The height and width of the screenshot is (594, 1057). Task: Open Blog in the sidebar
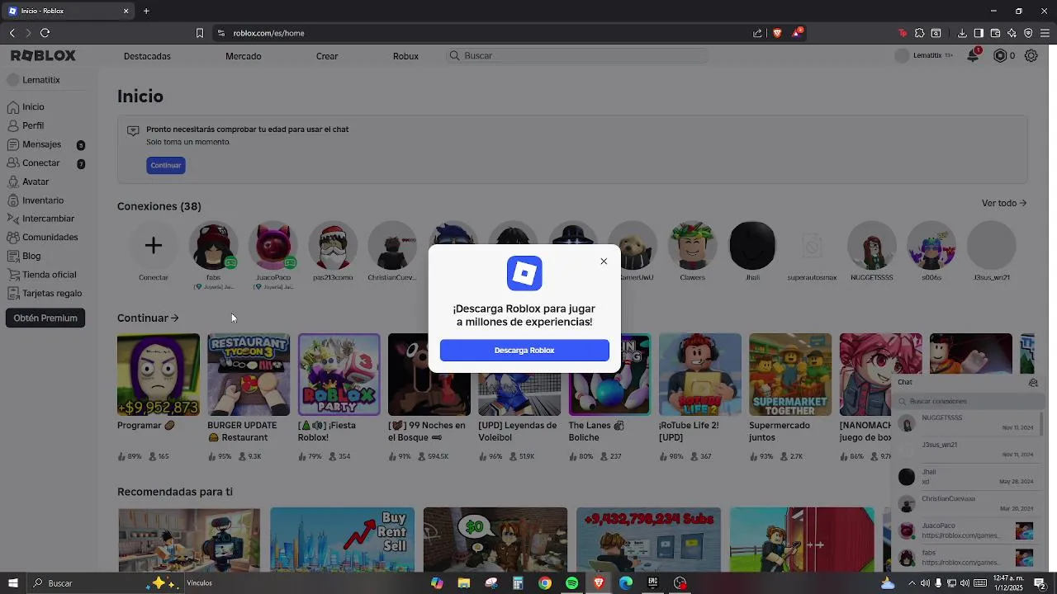click(x=31, y=256)
